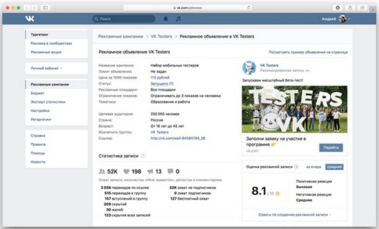379x229 pixels.
Task: Click the VK logo in header
Action: [30, 18]
